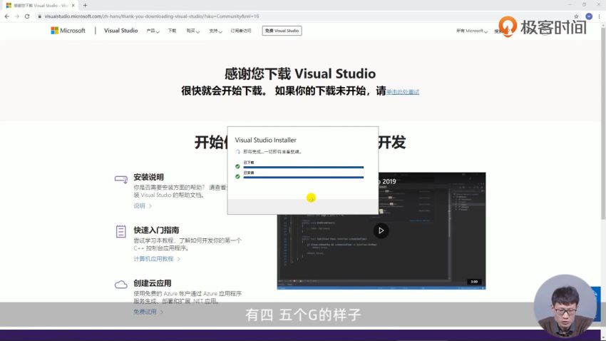The width and height of the screenshot is (606, 341).
Task: Click the 3:00 video duration badge
Action: click(474, 282)
